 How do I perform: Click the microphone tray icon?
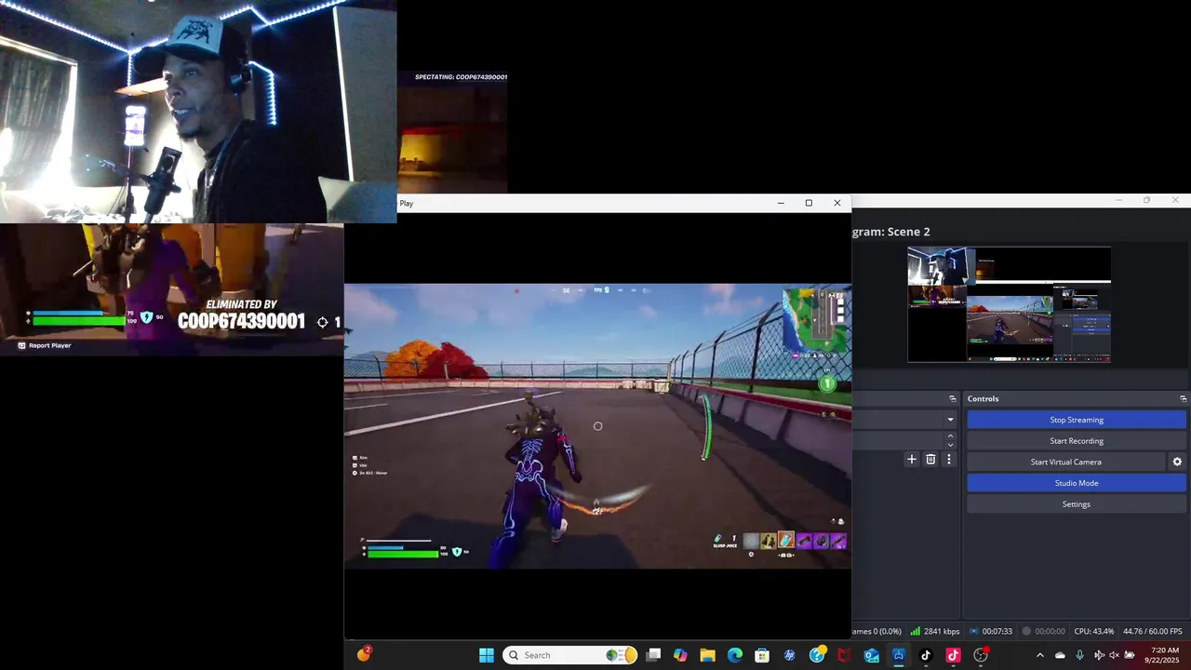tap(1079, 655)
